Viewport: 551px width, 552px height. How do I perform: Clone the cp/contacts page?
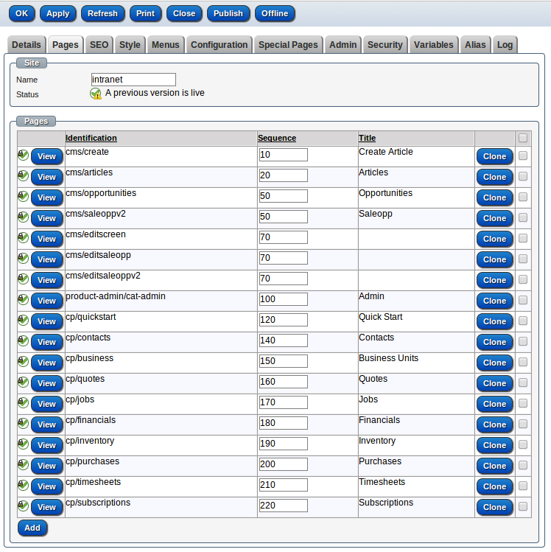pyautogui.click(x=494, y=342)
